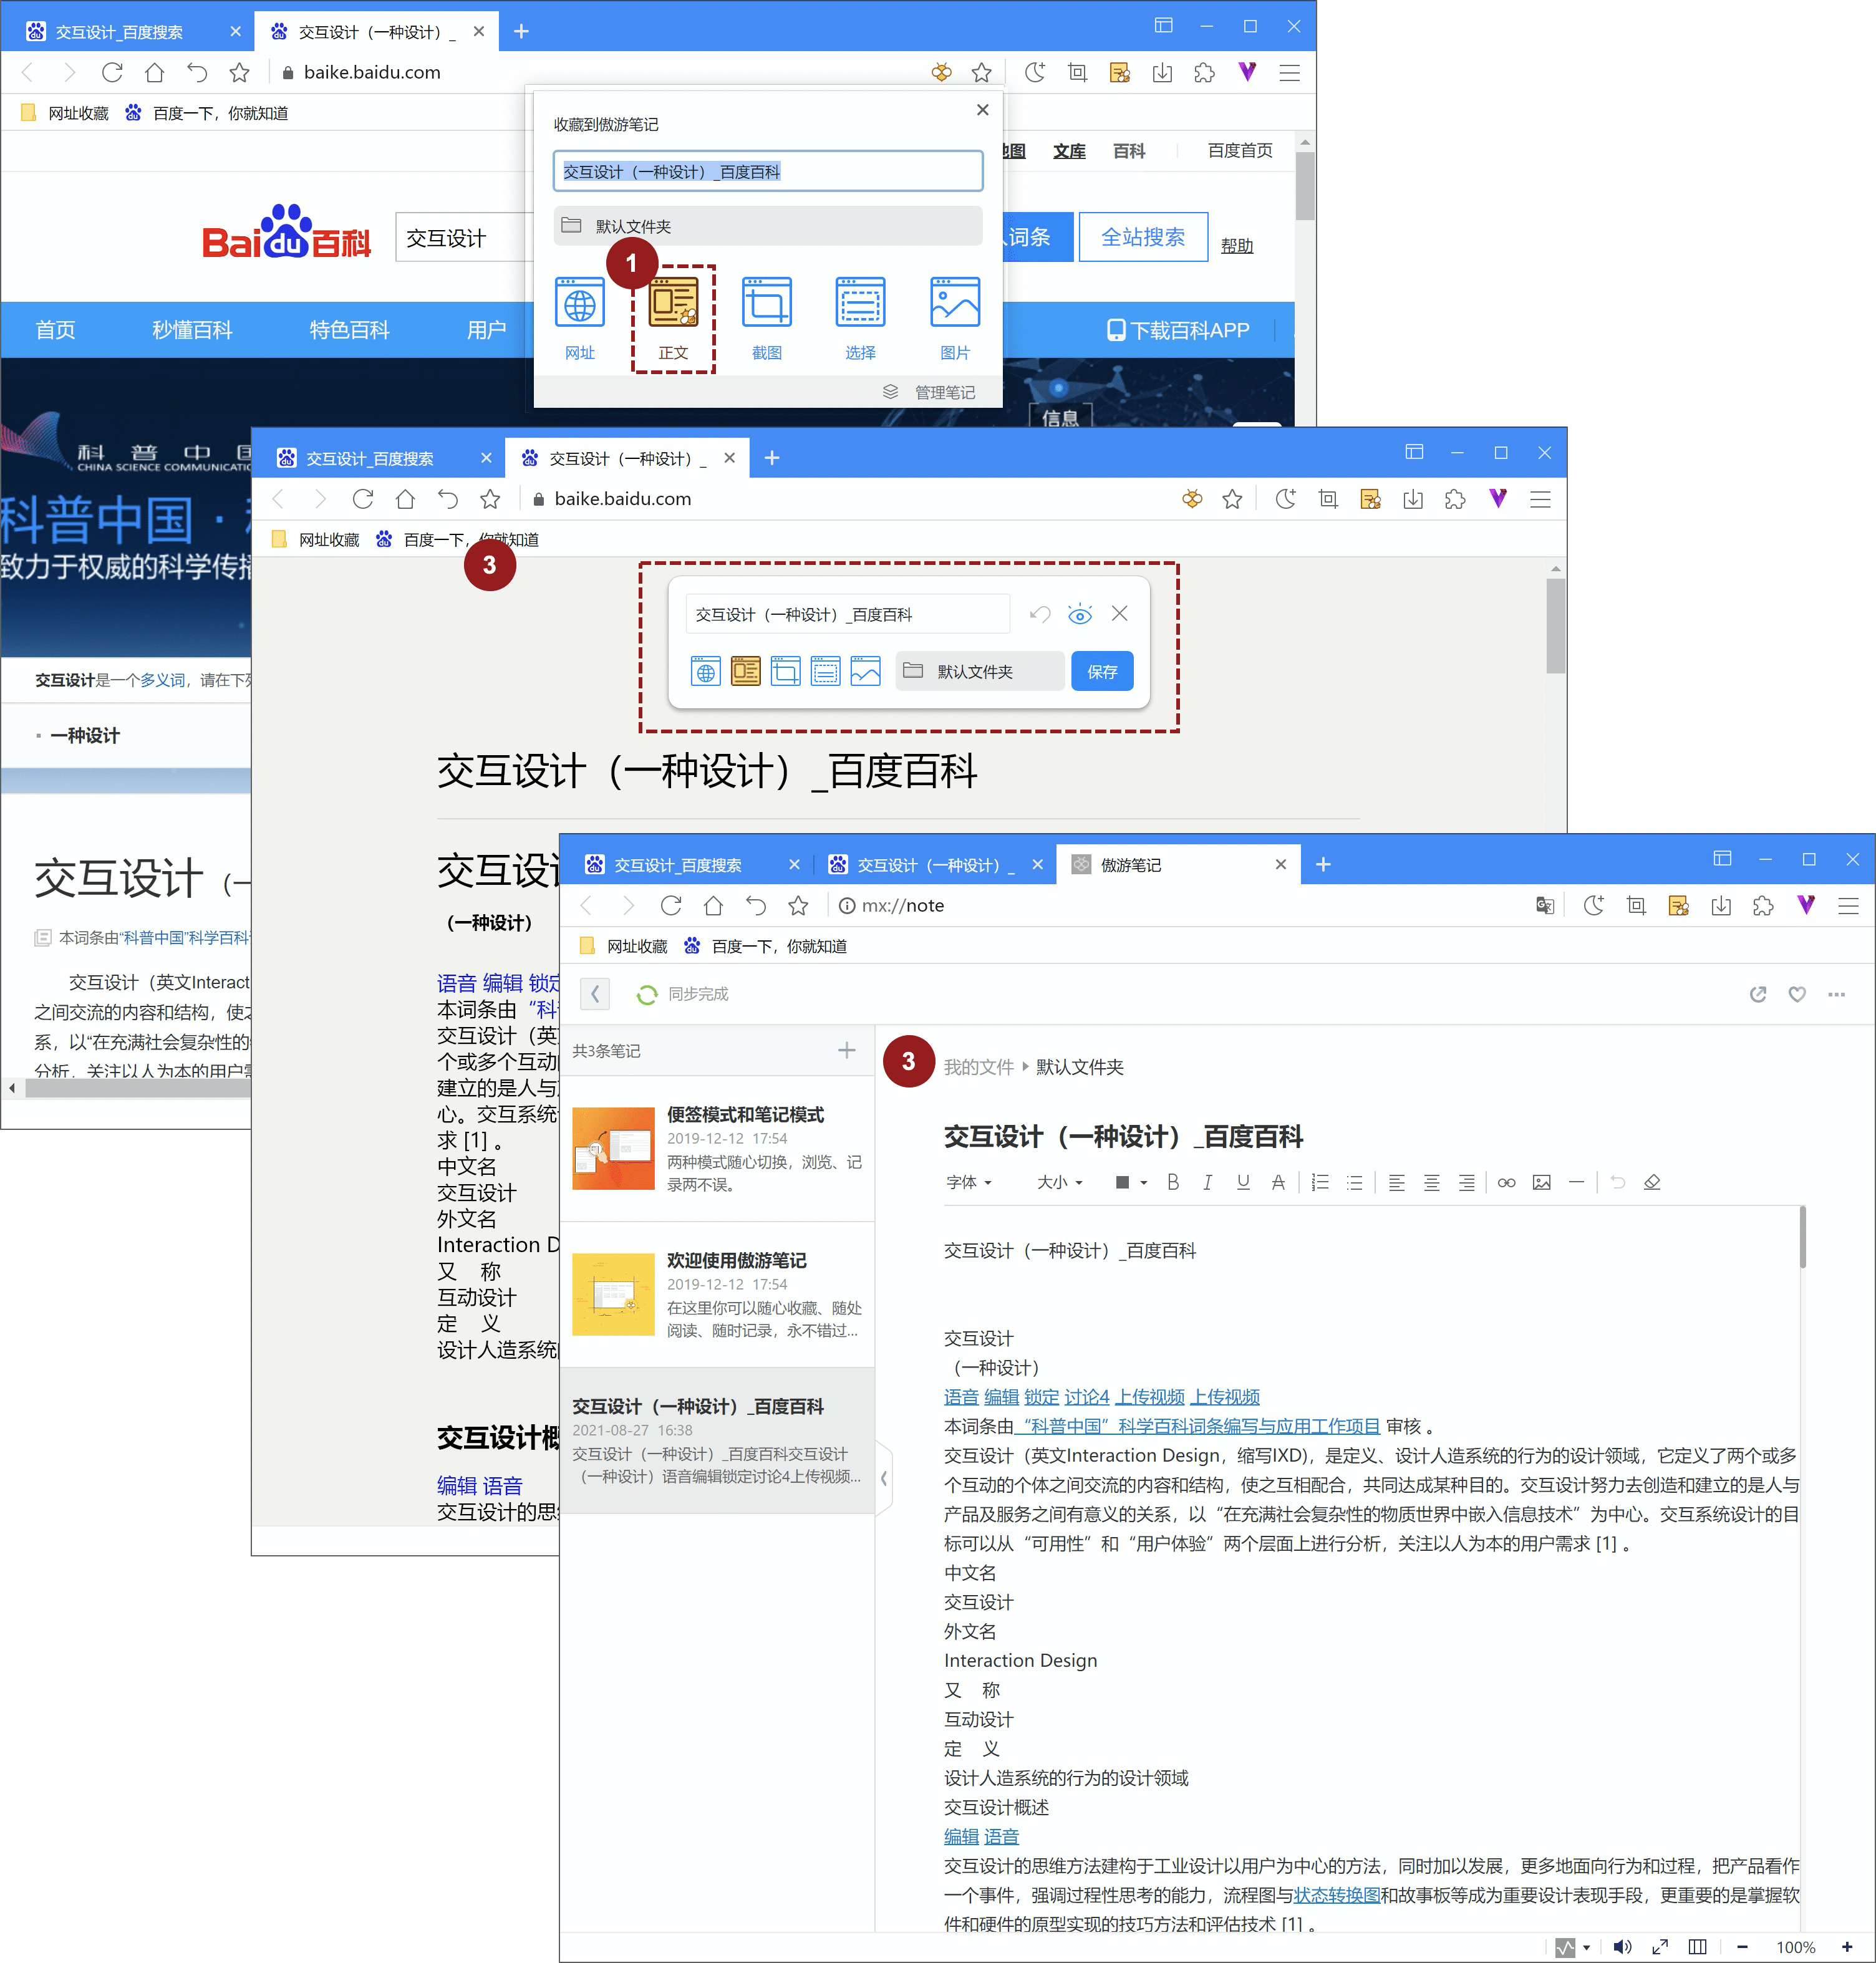Toggle split-screen columns icon in the status bar
The image size is (1876, 1963).
coord(1697,1946)
